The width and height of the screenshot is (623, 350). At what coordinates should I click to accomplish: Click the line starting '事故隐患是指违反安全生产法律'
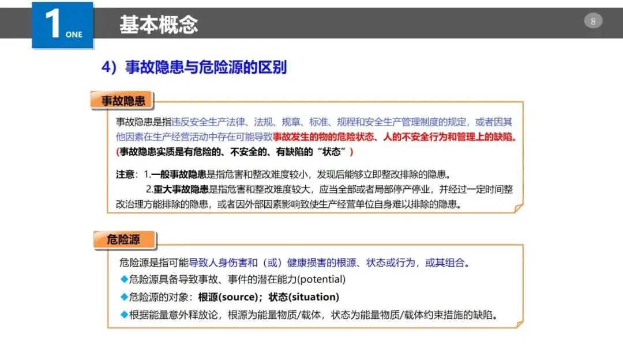point(314,122)
